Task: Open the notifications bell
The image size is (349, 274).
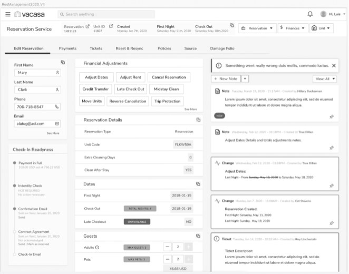Action: pyautogui.click(x=310, y=14)
